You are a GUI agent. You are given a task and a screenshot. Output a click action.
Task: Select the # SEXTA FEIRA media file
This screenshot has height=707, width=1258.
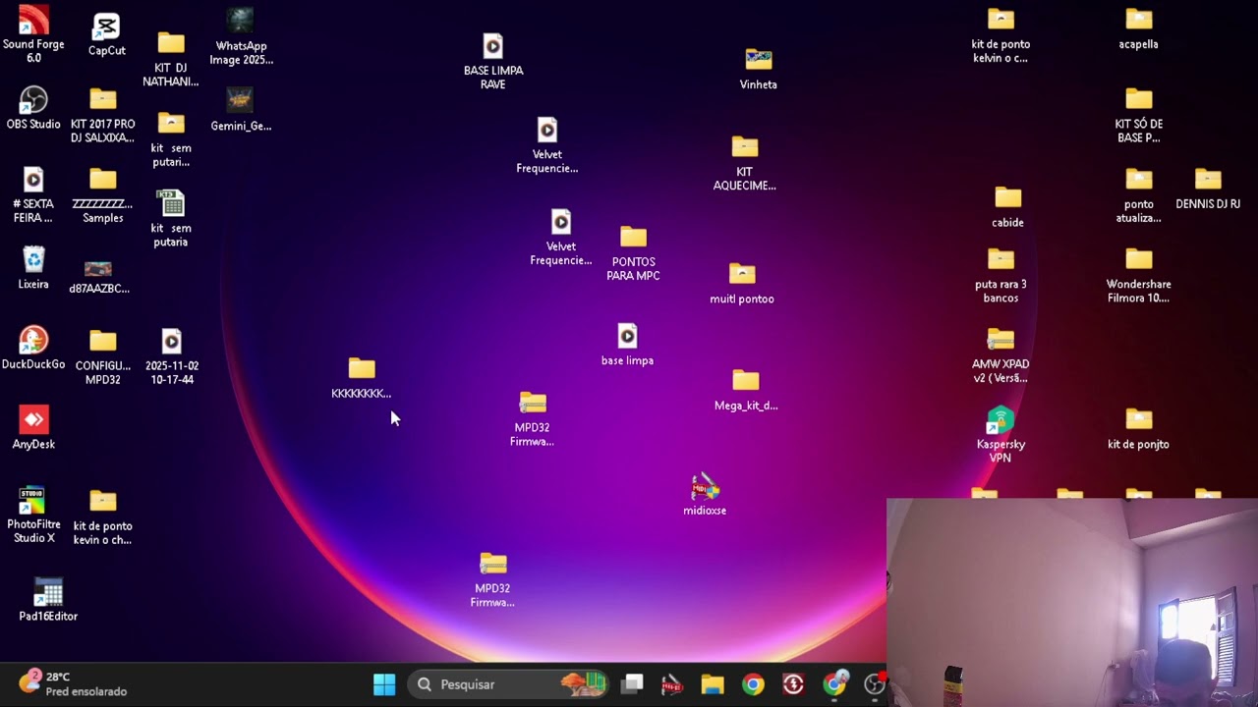pyautogui.click(x=33, y=194)
